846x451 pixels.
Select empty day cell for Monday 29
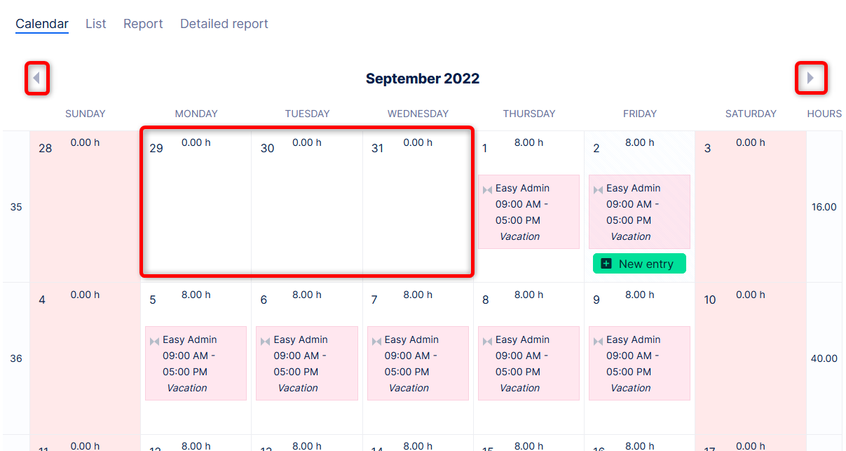click(x=196, y=210)
